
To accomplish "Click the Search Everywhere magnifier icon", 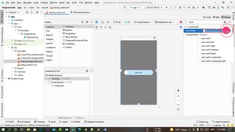I will pyautogui.click(x=228, y=7).
